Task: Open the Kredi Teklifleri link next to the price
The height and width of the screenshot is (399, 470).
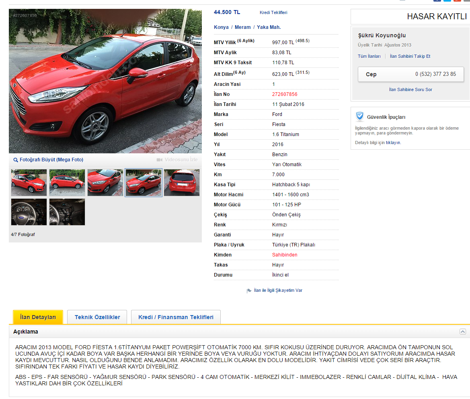Action: pyautogui.click(x=273, y=12)
